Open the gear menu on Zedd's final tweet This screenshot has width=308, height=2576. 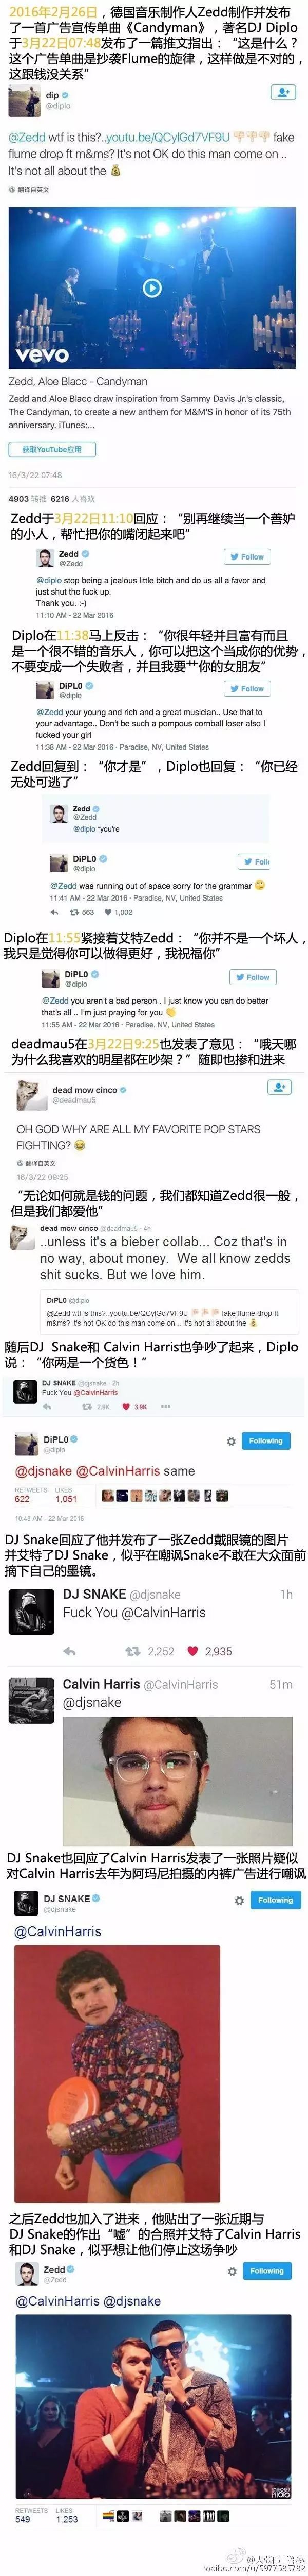tap(231, 2271)
